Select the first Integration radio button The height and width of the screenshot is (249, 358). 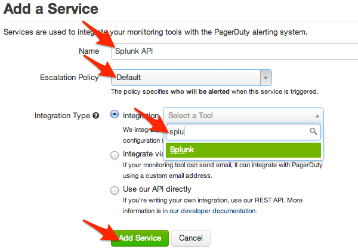pos(115,115)
